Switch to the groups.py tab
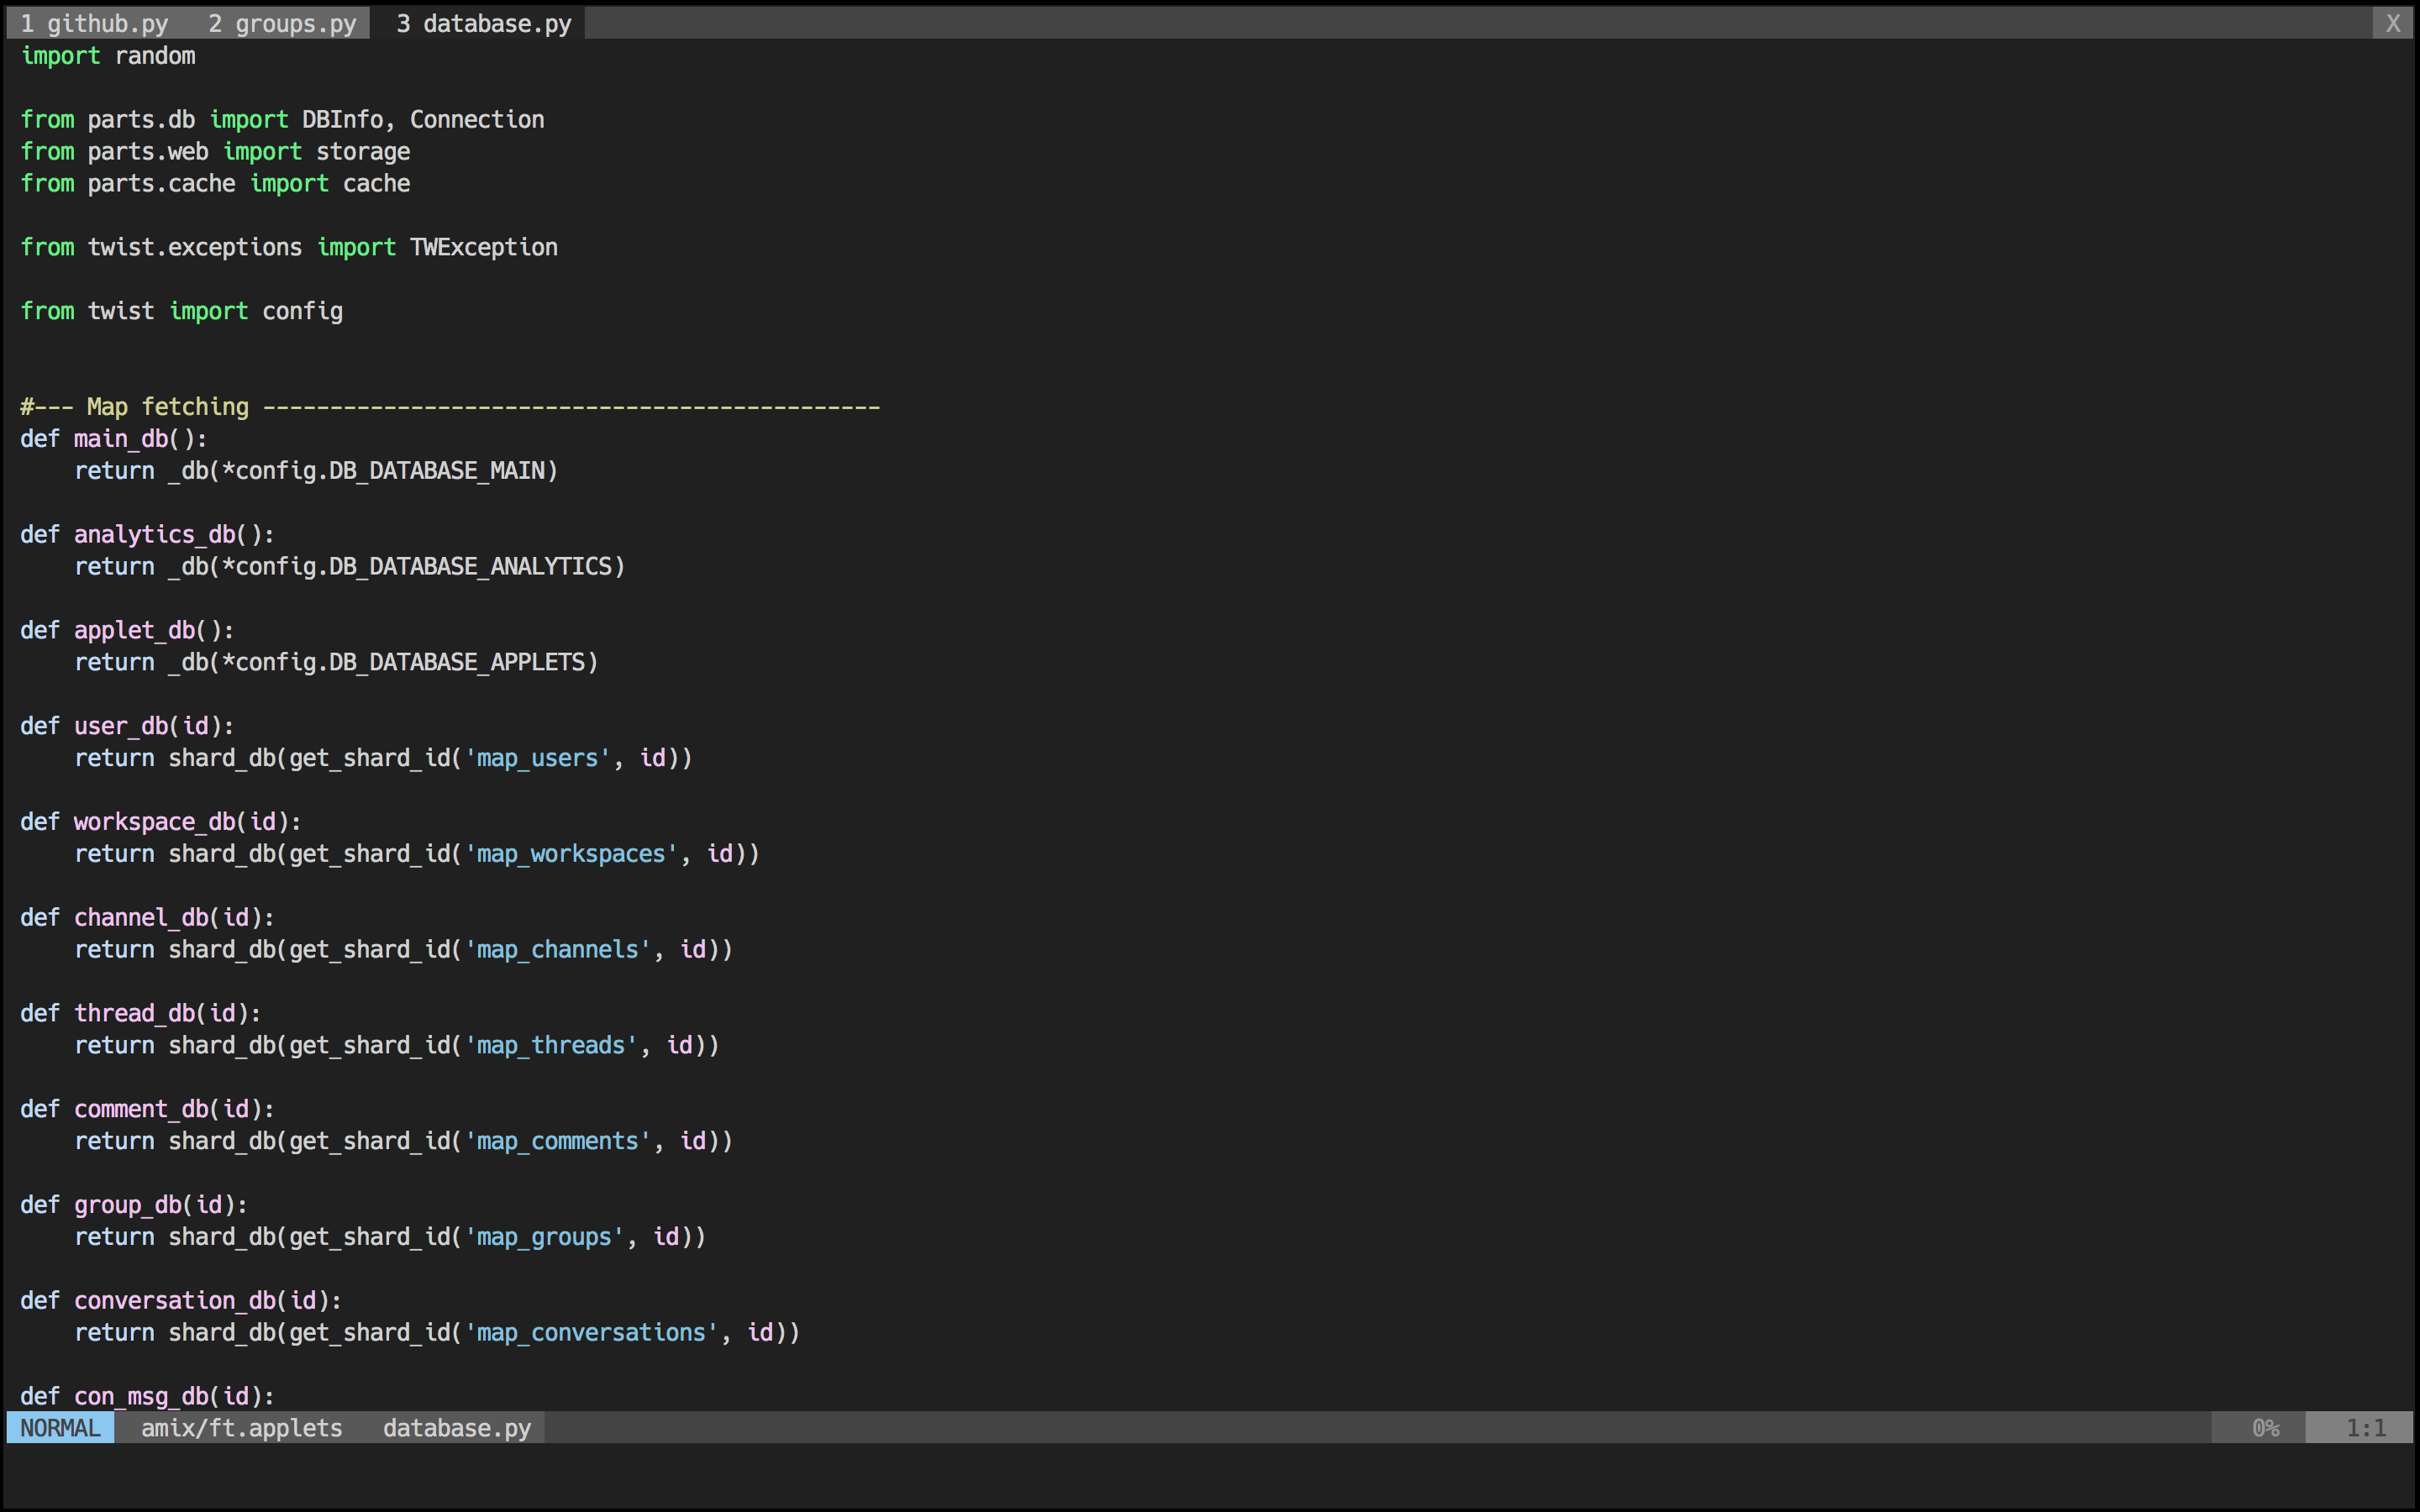The image size is (2420, 1512). [x=282, y=23]
